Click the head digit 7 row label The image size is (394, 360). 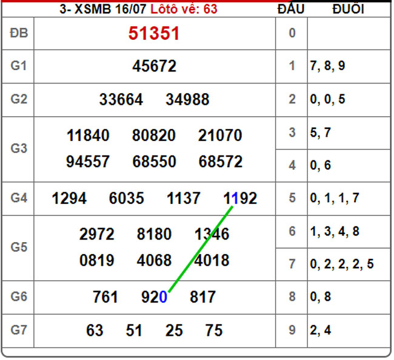292,264
